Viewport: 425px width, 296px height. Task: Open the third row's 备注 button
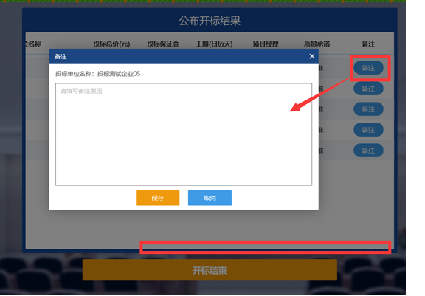[x=368, y=109]
